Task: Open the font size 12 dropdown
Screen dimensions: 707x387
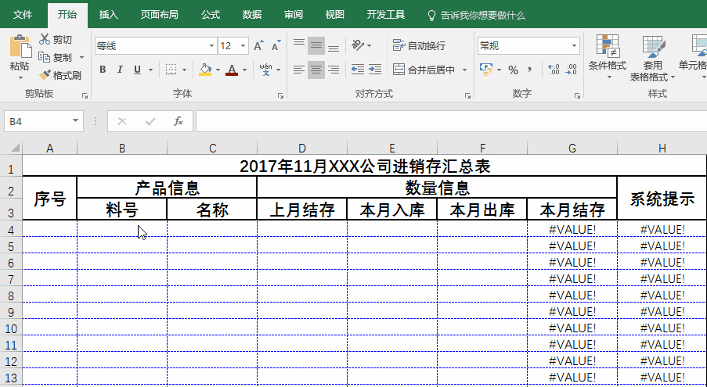Action: 243,46
